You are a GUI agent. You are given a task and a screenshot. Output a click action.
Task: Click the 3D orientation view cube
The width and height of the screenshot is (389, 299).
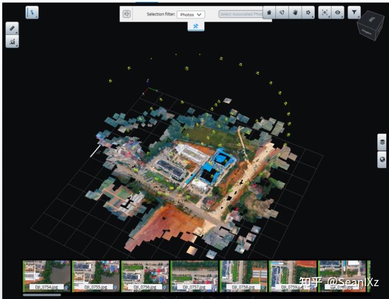[370, 25]
